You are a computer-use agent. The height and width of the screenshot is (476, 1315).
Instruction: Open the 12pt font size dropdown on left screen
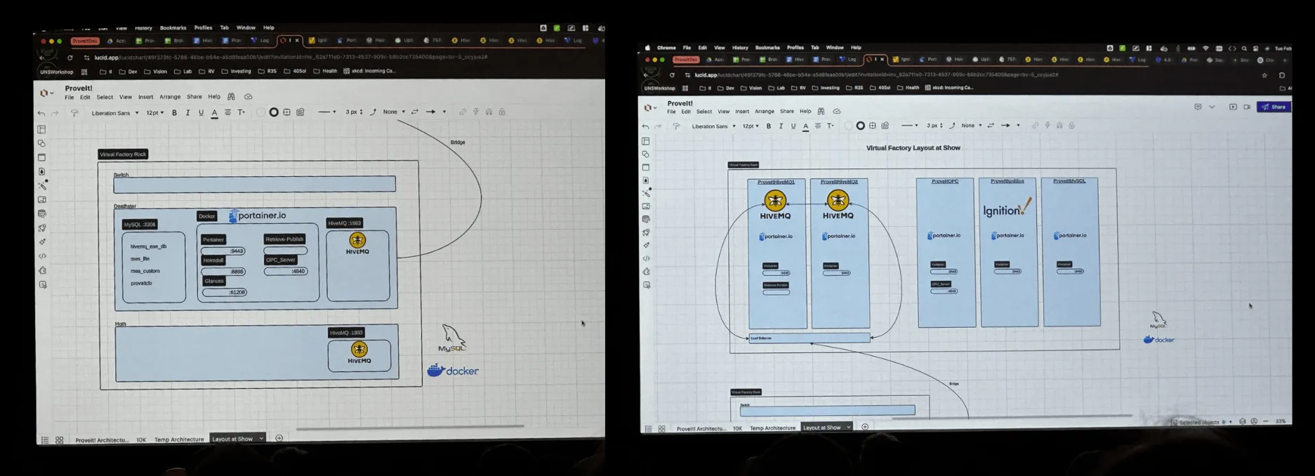[154, 113]
